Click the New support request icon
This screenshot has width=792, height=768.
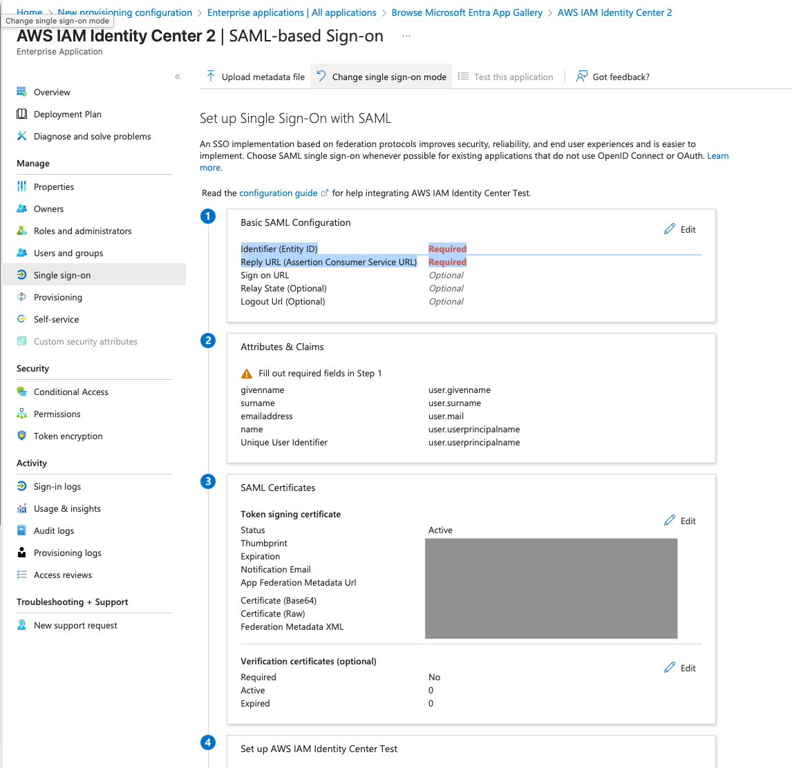[x=21, y=625]
